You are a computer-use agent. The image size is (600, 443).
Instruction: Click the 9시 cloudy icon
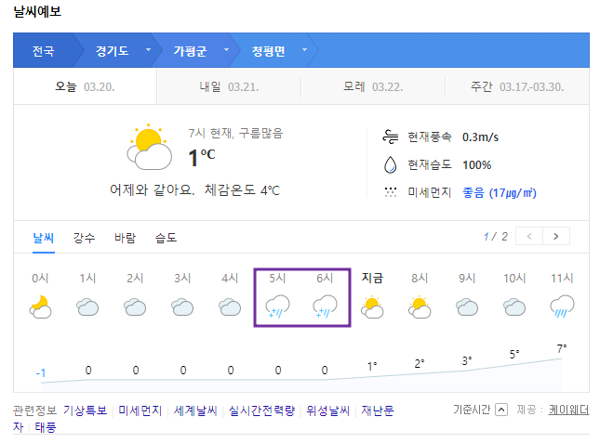pyautogui.click(x=467, y=307)
